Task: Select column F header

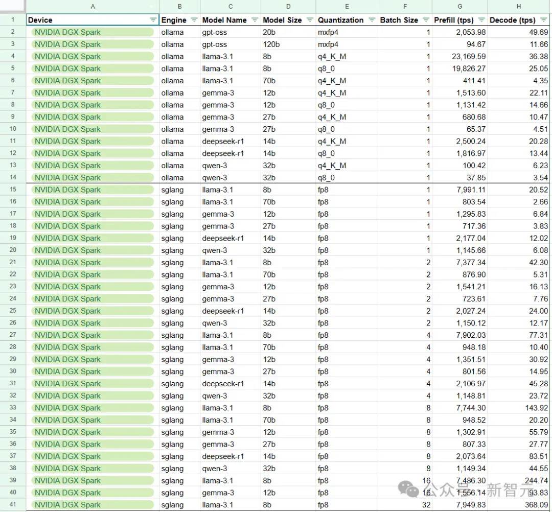Action: [405, 6]
